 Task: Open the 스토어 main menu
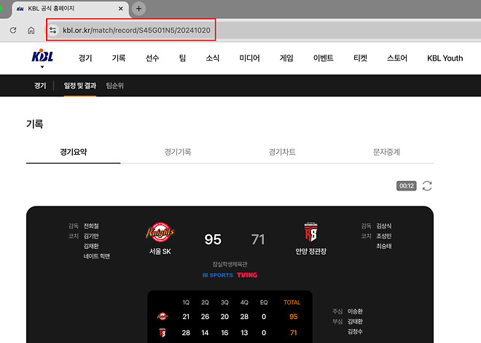tap(397, 58)
